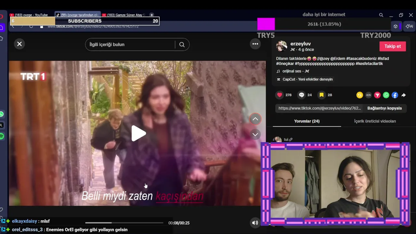The image size is (416, 234).
Task: Share to WhatsApp via green icon
Action: [x=386, y=95]
